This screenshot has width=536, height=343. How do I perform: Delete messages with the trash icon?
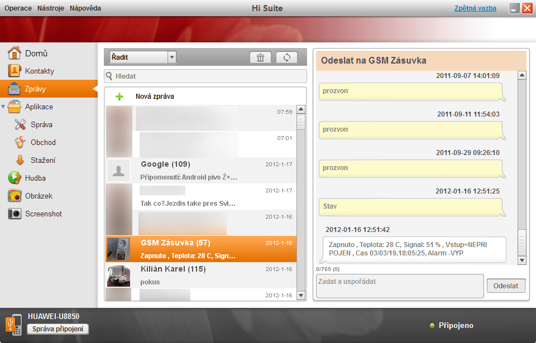(x=261, y=57)
